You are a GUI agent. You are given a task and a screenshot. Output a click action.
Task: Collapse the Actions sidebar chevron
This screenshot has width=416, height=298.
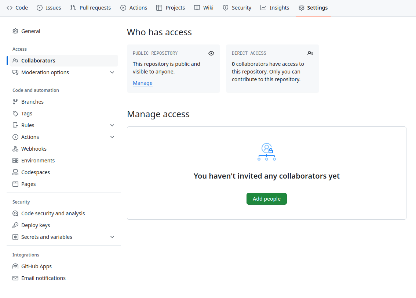point(112,137)
